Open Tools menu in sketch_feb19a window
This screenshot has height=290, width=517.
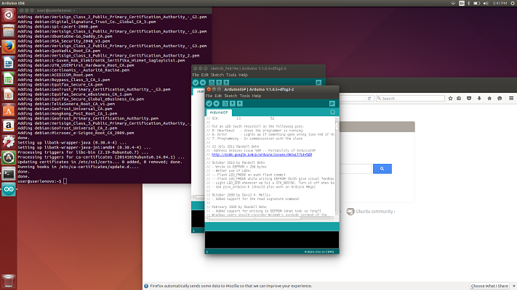point(231,75)
